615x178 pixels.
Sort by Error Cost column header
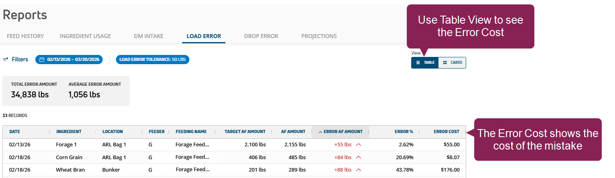(446, 132)
